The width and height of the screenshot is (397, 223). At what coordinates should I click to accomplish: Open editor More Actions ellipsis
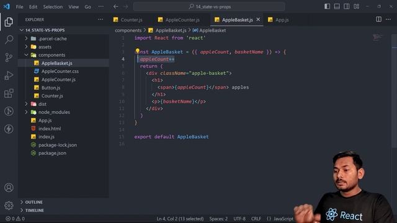388,19
